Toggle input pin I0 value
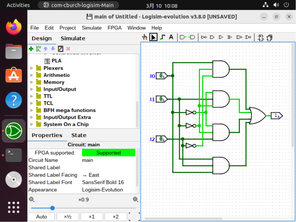Screen dimensions: 296x222 coord(161,76)
